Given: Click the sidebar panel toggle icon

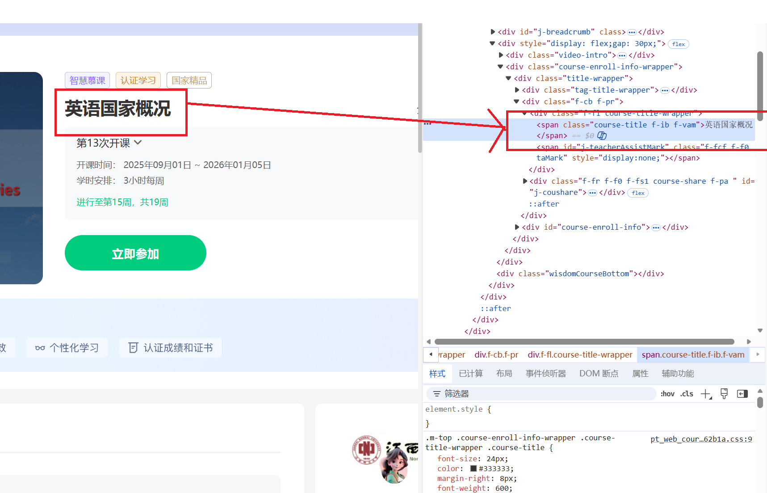Looking at the screenshot, I should 742,394.
